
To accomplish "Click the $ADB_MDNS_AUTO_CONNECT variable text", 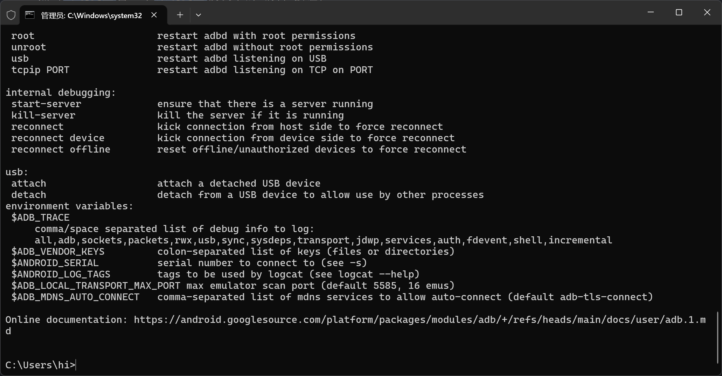I will [76, 297].
